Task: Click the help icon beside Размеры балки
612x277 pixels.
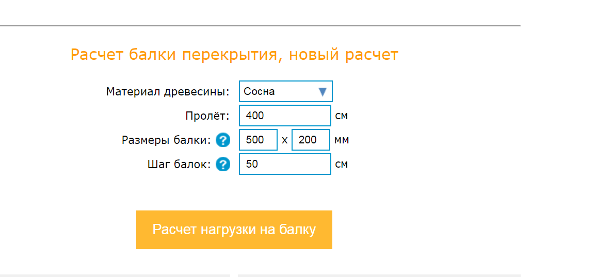Action: 223,140
